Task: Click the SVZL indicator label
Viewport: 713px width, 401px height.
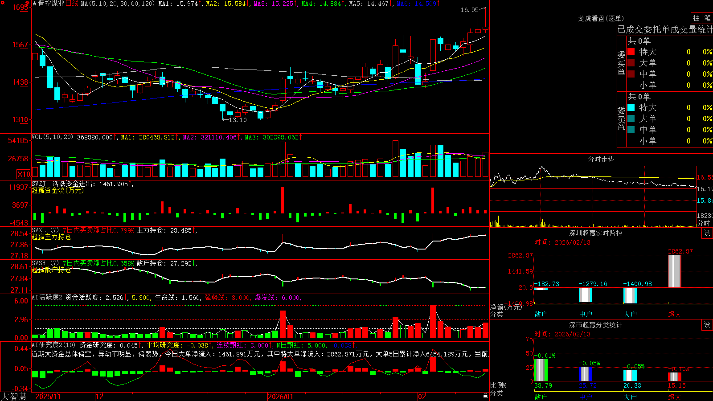Action: 39,230
